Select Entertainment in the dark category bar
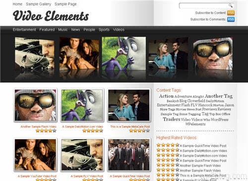The image size is (248, 181). (24, 30)
